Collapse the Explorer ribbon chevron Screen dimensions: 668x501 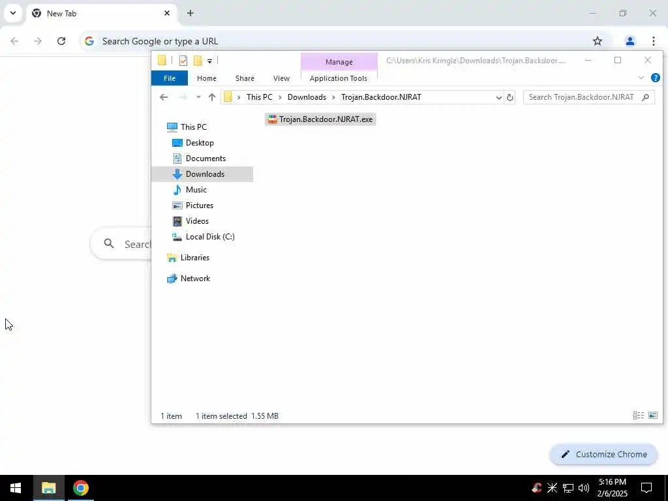[x=641, y=78]
